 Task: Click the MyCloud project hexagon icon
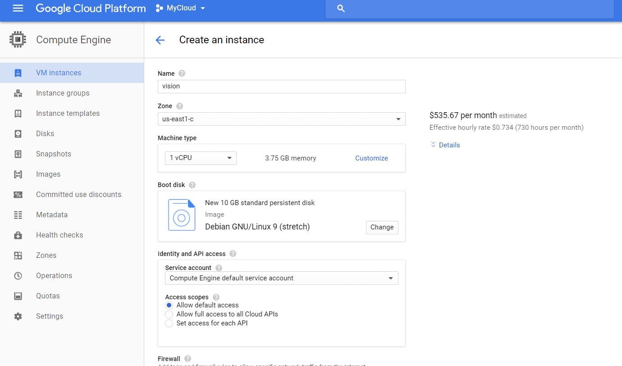tap(159, 8)
